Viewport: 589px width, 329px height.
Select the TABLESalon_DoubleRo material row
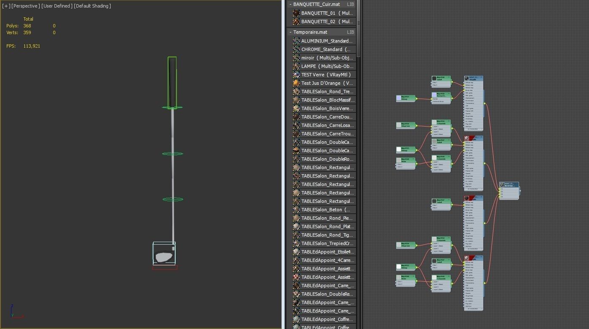323,159
